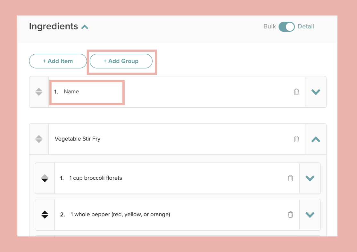This screenshot has height=252, width=357.
Task: Expand the Name group details
Action: pyautogui.click(x=316, y=92)
